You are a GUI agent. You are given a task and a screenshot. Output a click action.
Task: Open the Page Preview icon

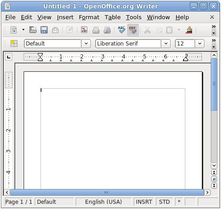(107, 30)
